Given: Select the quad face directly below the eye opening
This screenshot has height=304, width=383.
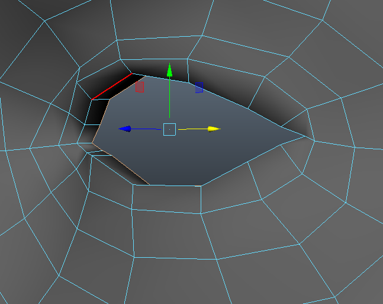Looking at the screenshot, I should coord(167,199).
